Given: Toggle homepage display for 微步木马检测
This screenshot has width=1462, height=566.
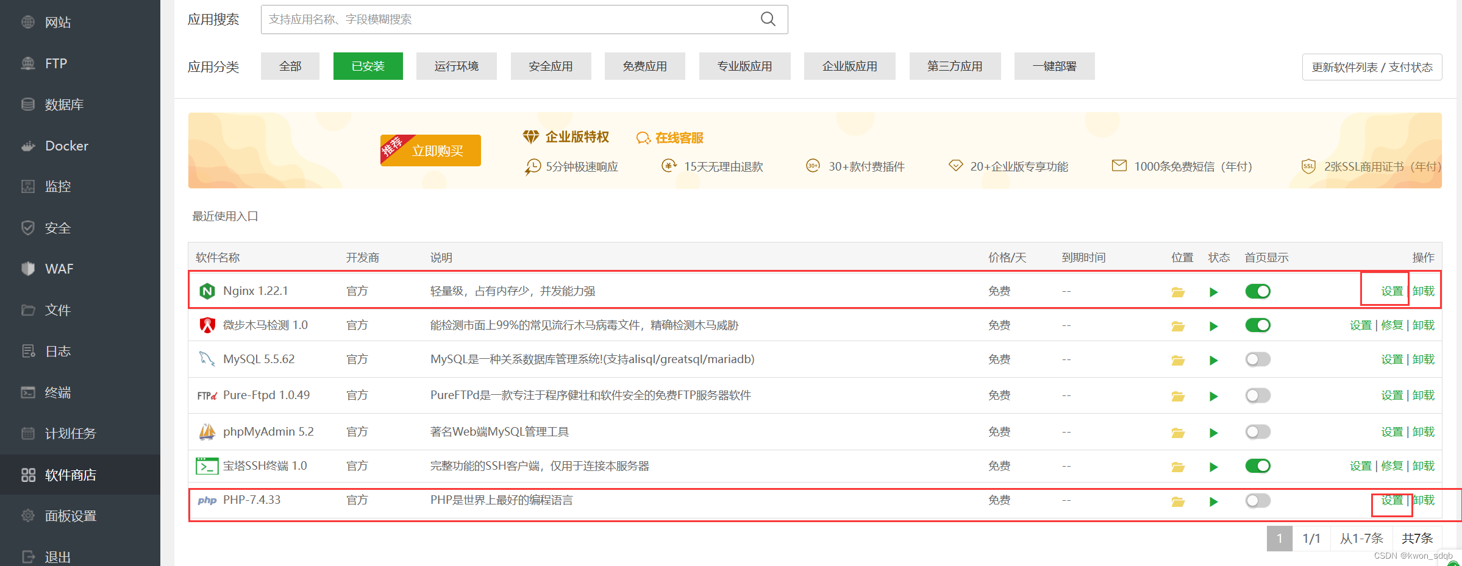Looking at the screenshot, I should point(1258,325).
